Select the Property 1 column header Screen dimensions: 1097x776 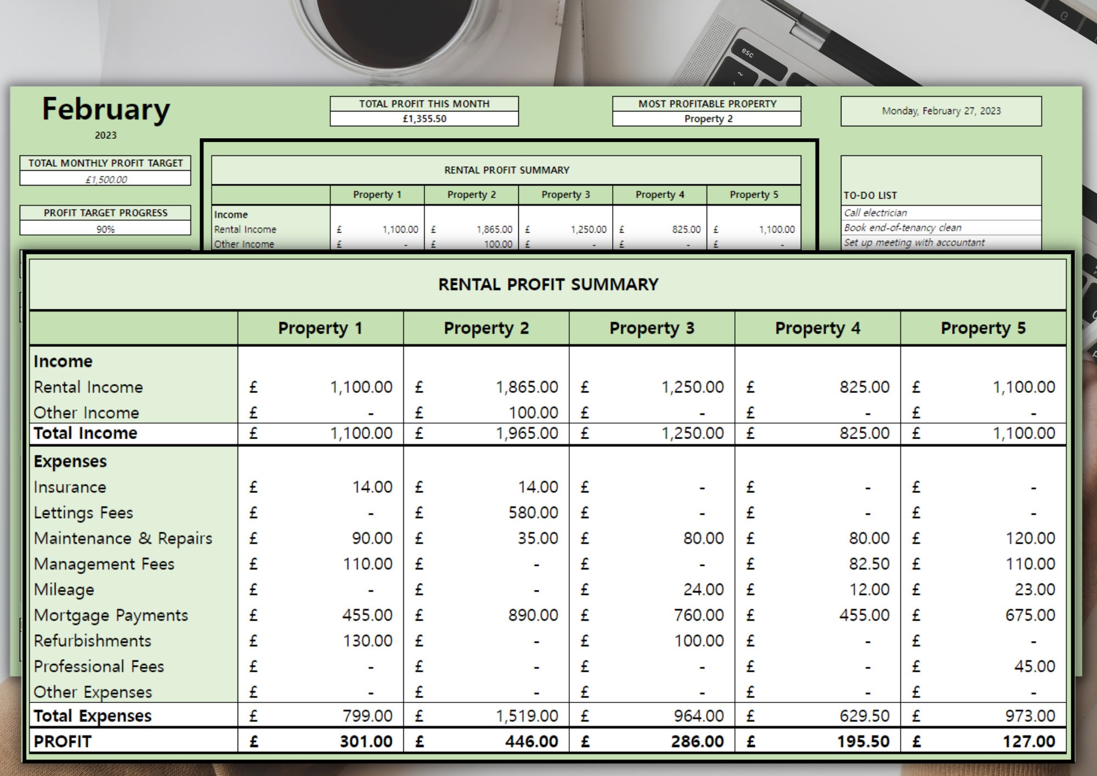tap(320, 327)
